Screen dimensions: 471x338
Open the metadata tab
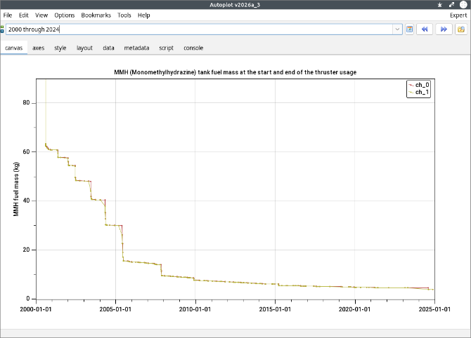click(x=136, y=48)
